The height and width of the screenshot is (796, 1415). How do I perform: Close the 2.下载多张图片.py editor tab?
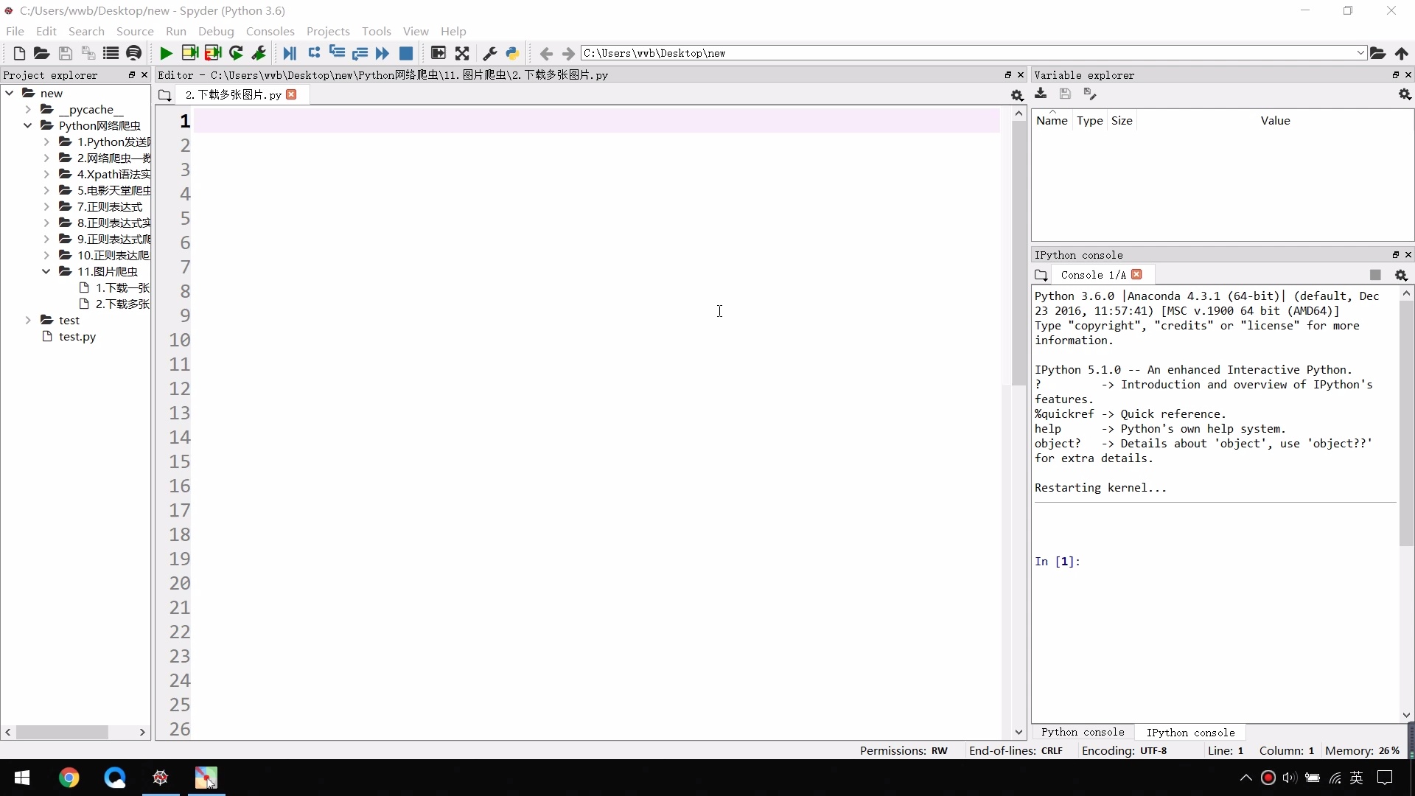click(291, 94)
